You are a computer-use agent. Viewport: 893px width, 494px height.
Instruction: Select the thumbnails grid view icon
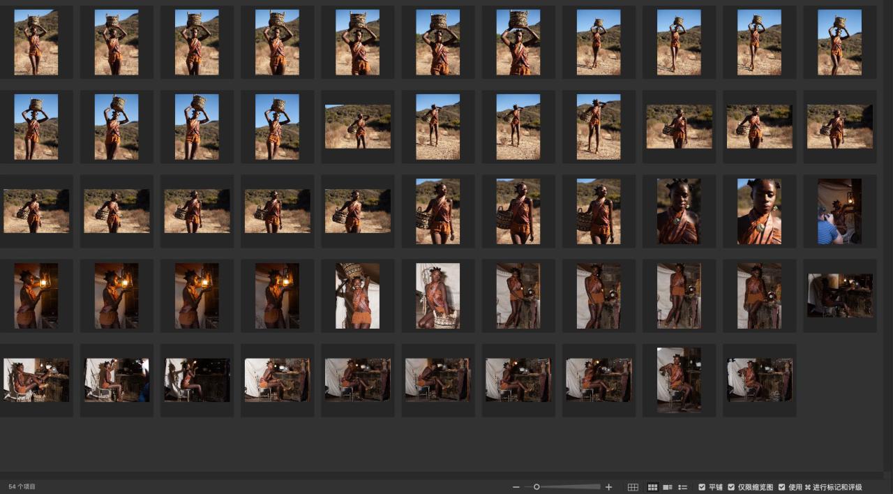pos(653,487)
